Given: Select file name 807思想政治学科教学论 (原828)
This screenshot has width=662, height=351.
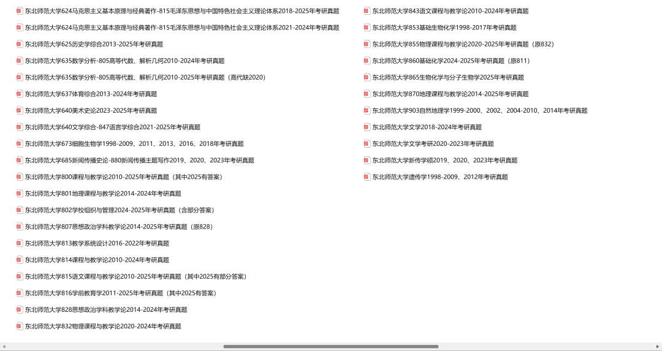Looking at the screenshot, I should point(120,227).
